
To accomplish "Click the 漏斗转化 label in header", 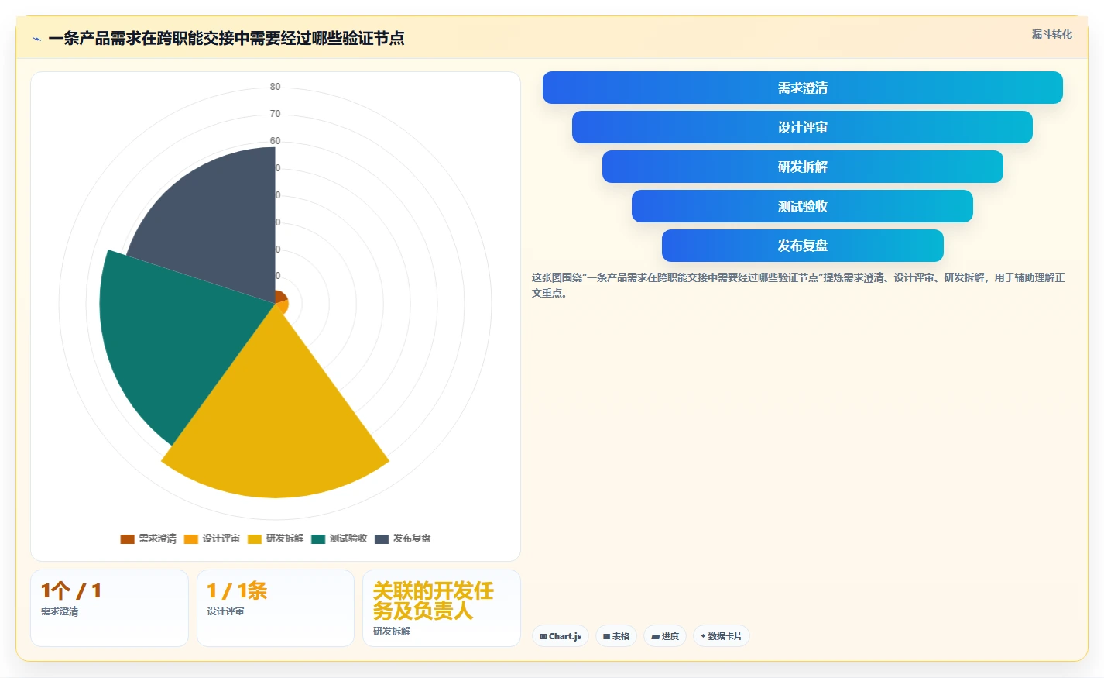I will point(1051,34).
